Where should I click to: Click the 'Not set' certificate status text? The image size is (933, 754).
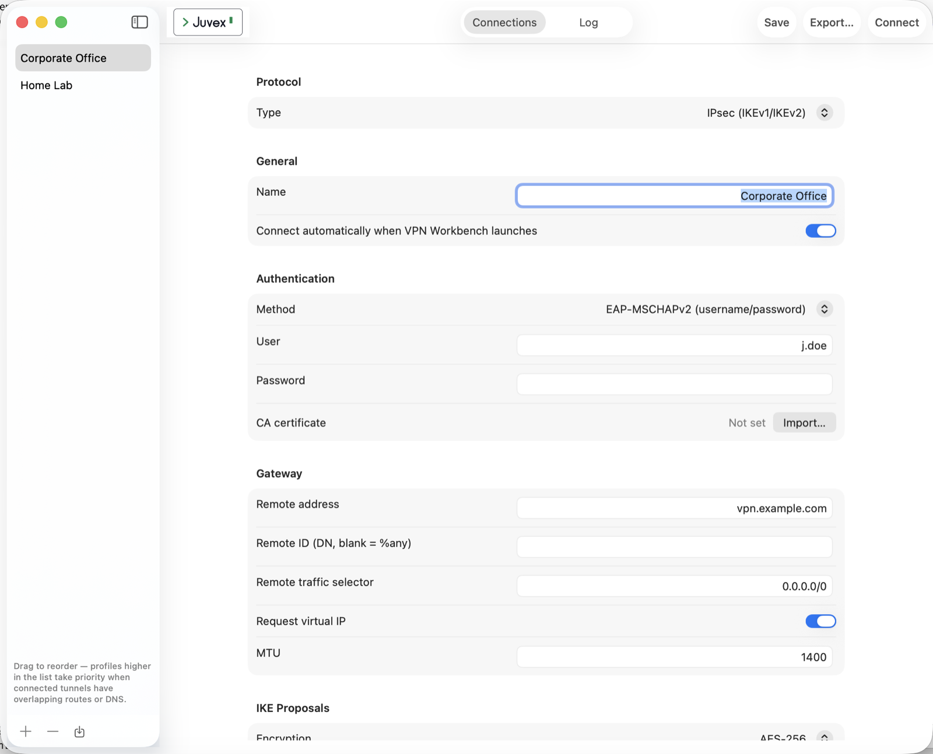(746, 423)
